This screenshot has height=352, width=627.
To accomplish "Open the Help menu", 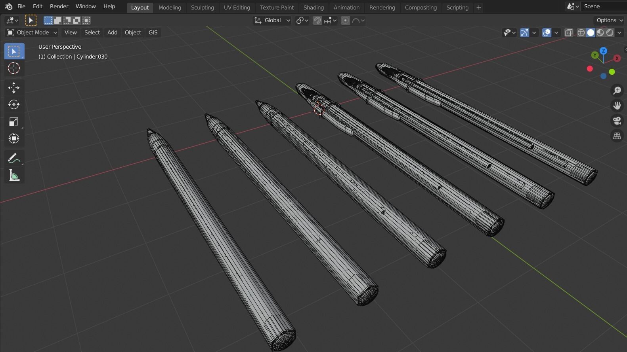I will coord(109,6).
